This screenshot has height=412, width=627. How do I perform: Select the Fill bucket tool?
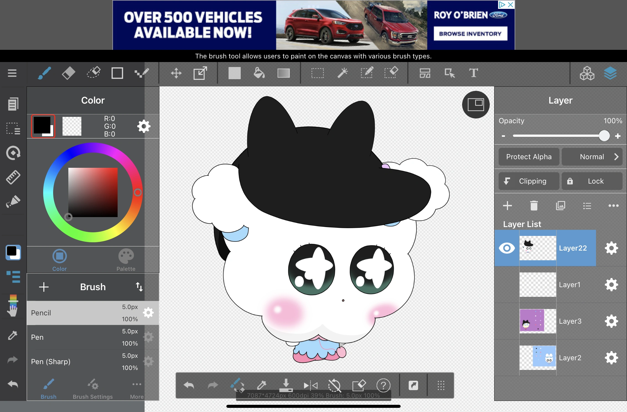coord(259,73)
